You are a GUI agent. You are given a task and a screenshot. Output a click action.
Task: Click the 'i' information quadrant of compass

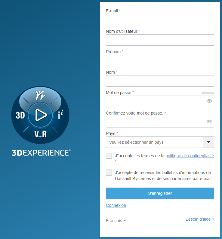pos(60,115)
